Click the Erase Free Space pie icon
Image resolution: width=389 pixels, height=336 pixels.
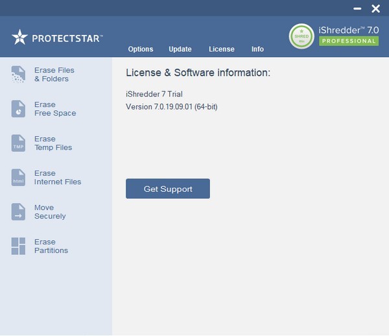(18, 109)
